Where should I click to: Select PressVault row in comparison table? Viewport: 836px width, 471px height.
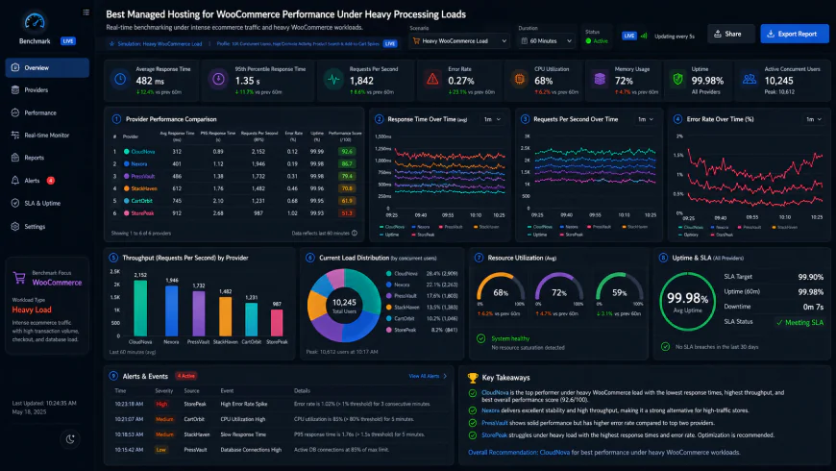coord(234,176)
